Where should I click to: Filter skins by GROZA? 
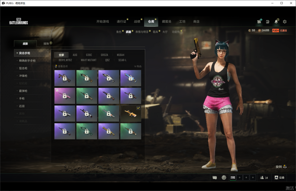click(x=104, y=55)
